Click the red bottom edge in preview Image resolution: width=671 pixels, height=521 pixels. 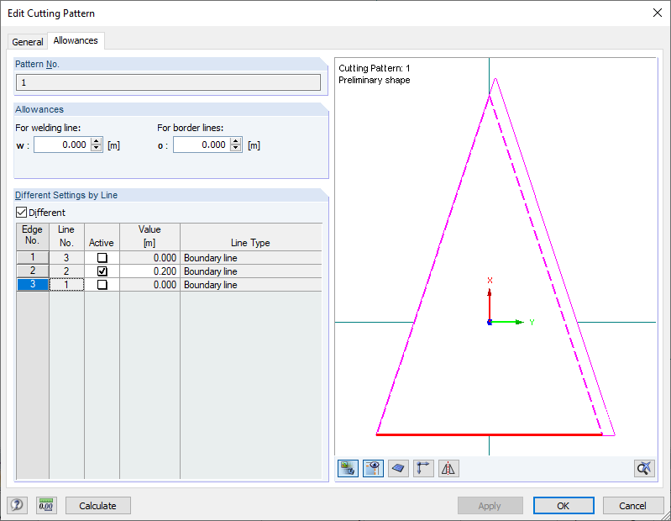[489, 434]
